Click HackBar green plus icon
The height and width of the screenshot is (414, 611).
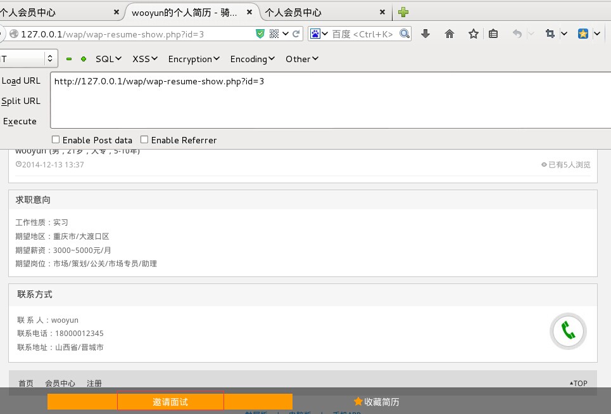pos(84,59)
